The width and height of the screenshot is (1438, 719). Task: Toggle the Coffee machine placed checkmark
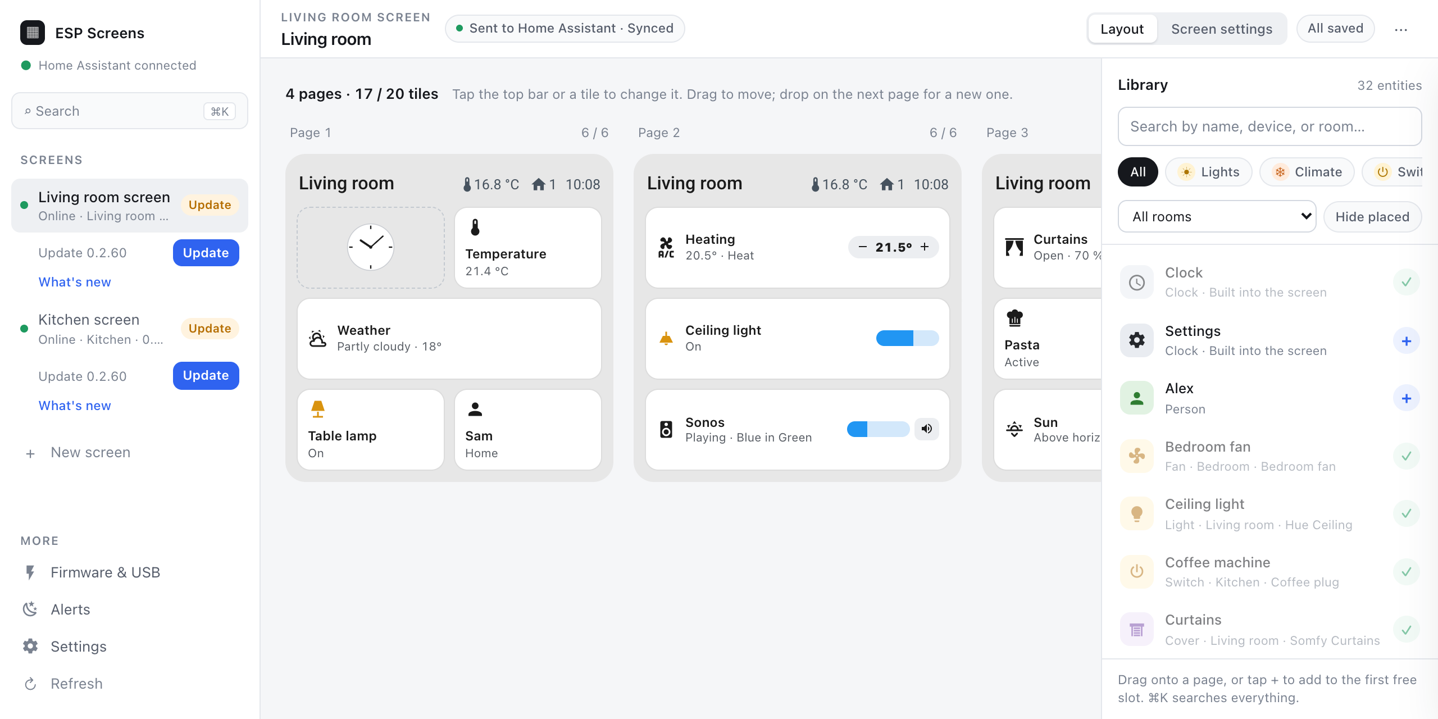point(1407,572)
